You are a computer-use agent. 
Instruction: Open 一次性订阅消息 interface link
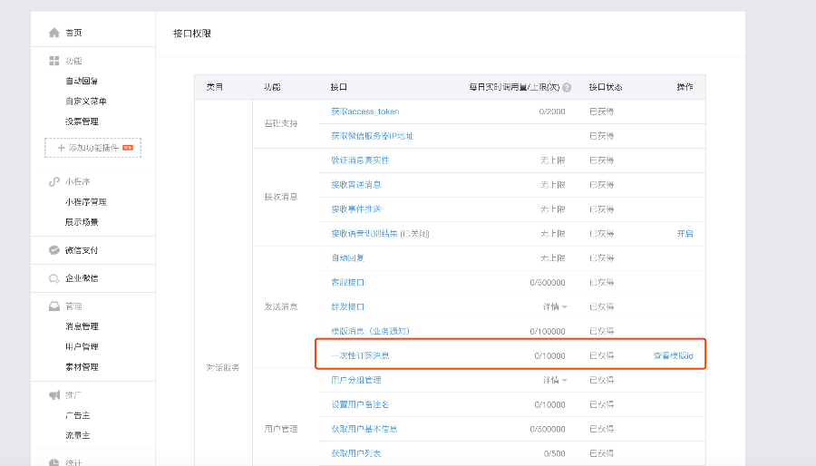(361, 355)
